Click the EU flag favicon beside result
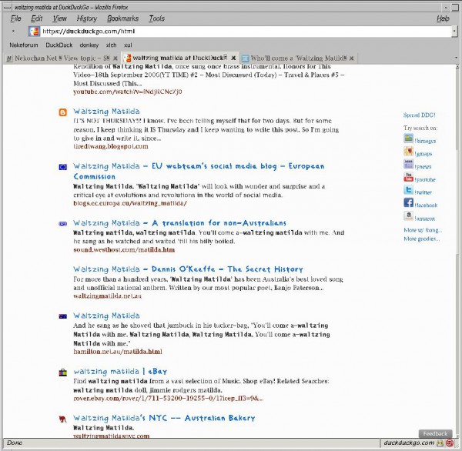This screenshot has height=451, width=462. (x=63, y=167)
